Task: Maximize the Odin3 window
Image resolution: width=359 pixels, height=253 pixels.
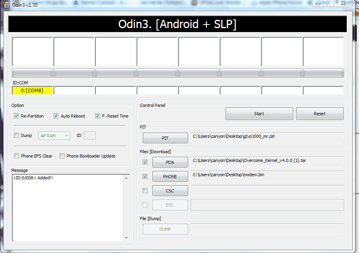Action: click(x=328, y=4)
